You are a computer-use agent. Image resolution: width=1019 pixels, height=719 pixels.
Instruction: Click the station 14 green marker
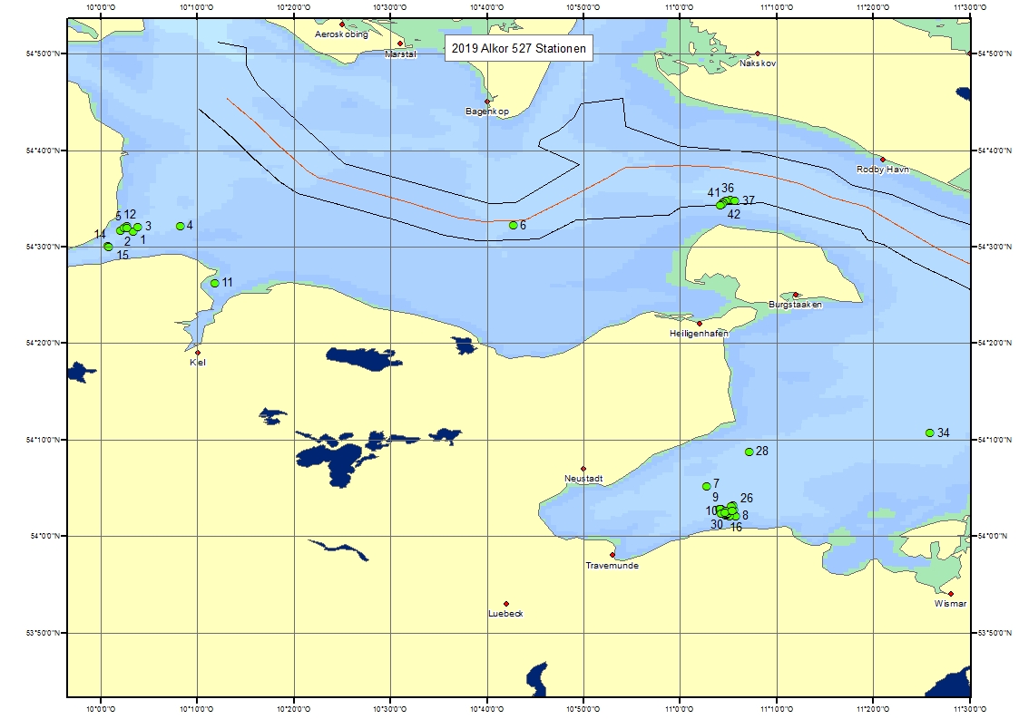click(108, 247)
